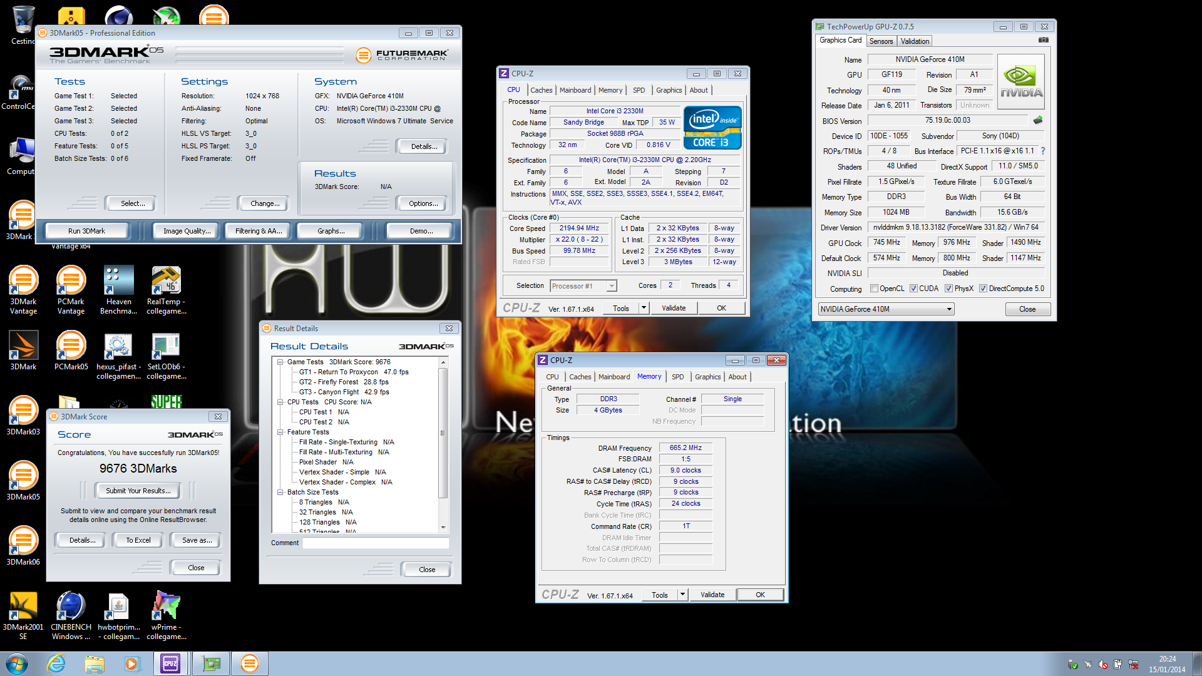Screen dimensions: 1202x676
Task: Open the hwbotprime desktop shortcut
Action: (118, 615)
